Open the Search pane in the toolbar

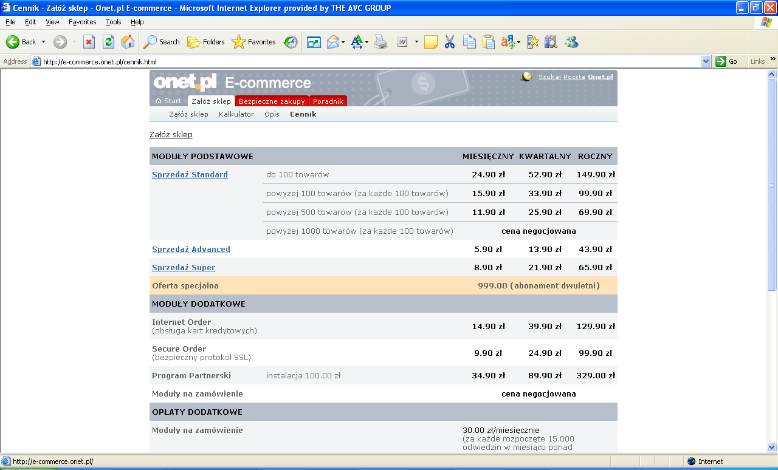[161, 42]
